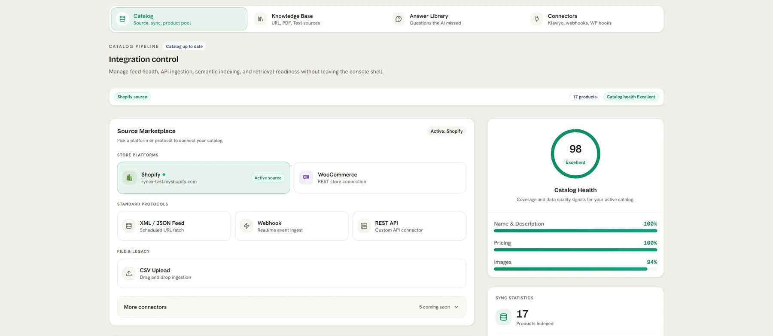Choose the Webhook realtime event ingest
The height and width of the screenshot is (336, 773).
point(292,226)
